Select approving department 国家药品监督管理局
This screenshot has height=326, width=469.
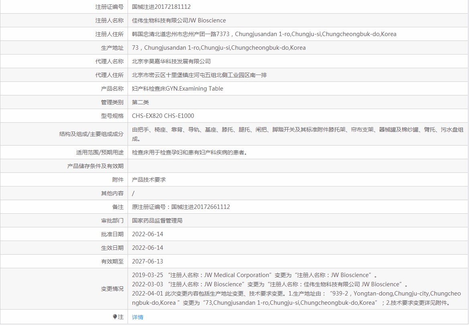click(x=157, y=221)
